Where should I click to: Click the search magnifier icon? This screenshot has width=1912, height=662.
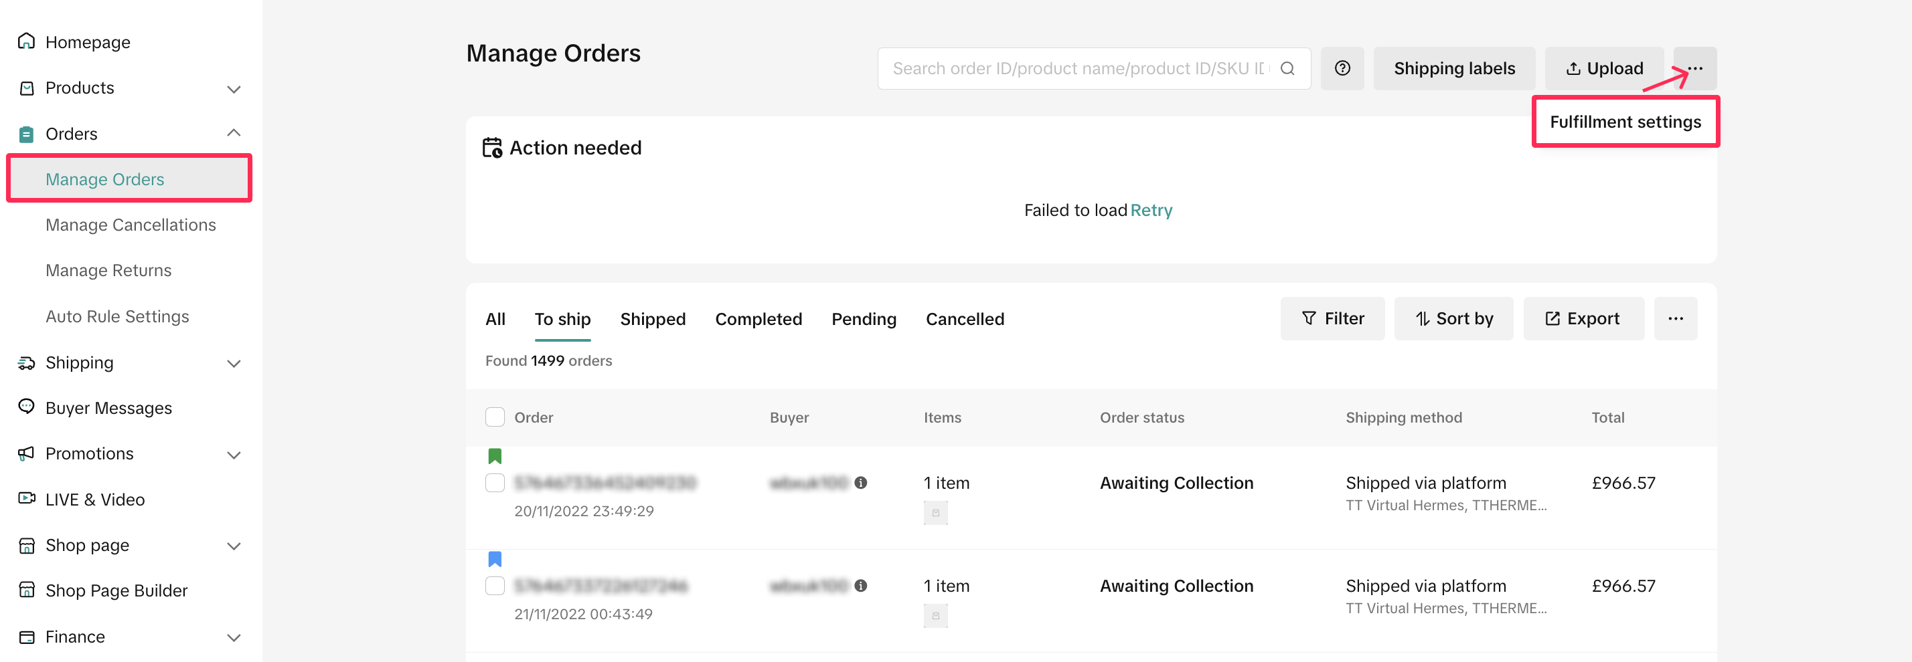click(x=1288, y=68)
